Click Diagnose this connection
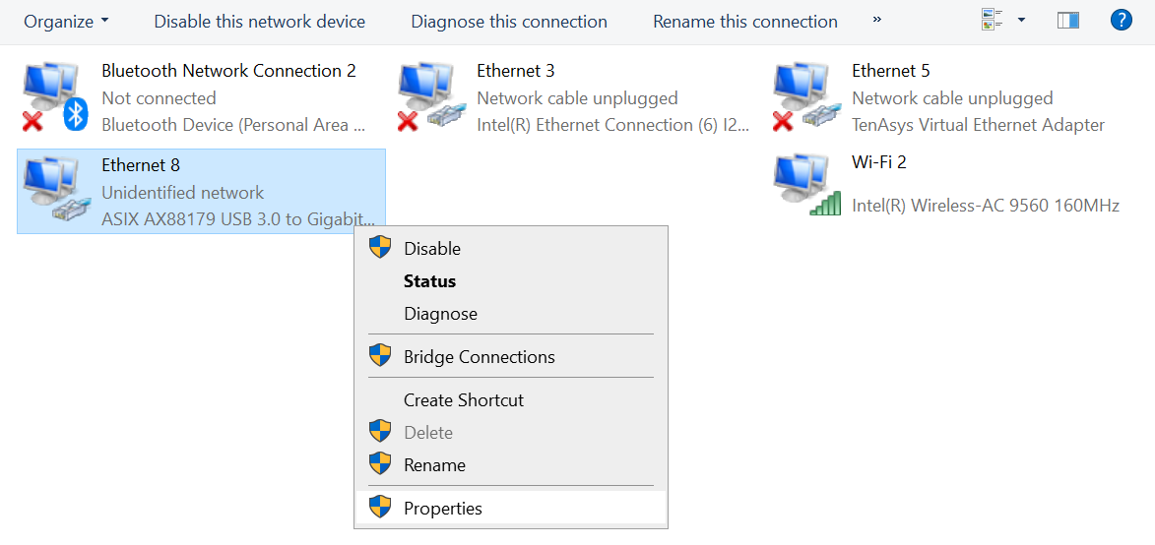This screenshot has width=1155, height=545. (x=509, y=21)
